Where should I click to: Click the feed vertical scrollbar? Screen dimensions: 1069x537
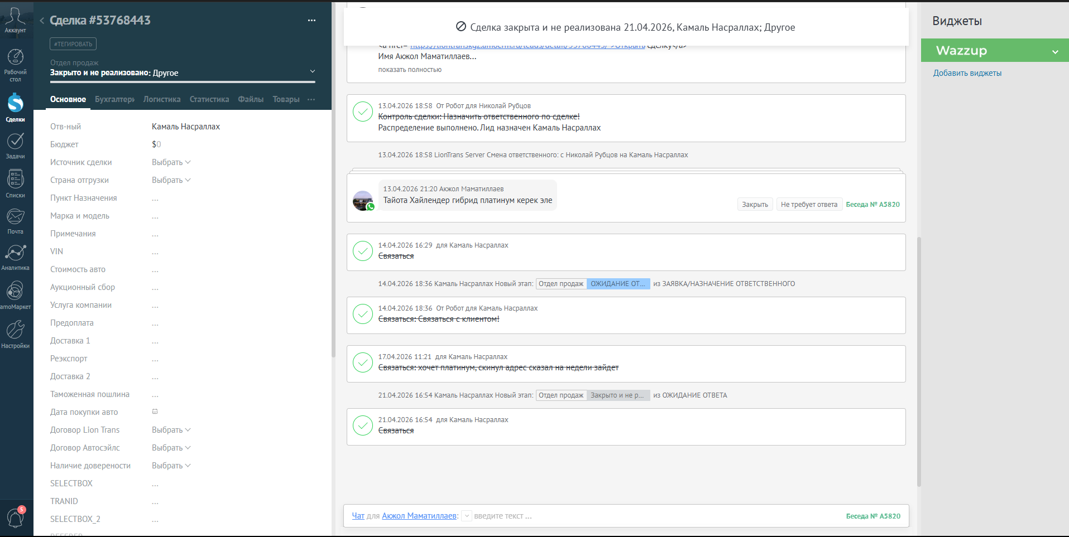click(919, 362)
